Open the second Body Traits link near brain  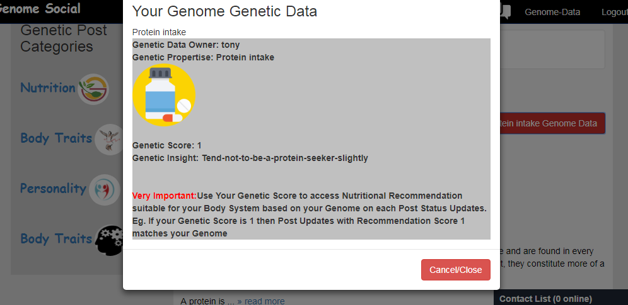coord(55,239)
